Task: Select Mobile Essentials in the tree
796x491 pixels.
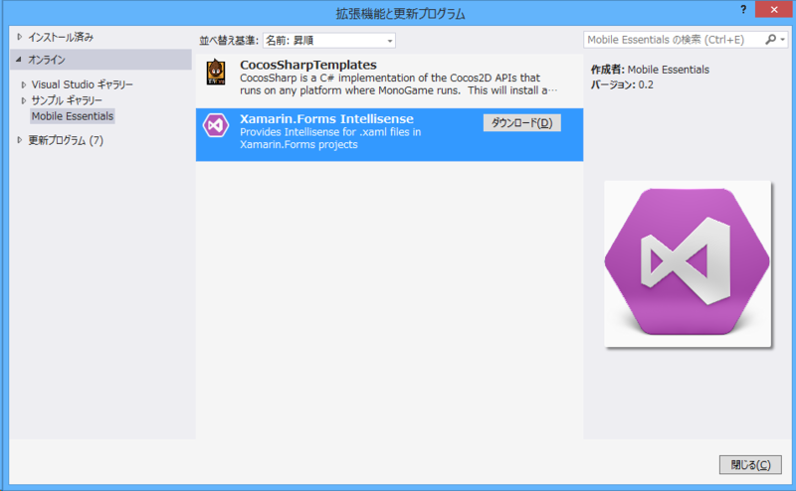Action: click(73, 116)
